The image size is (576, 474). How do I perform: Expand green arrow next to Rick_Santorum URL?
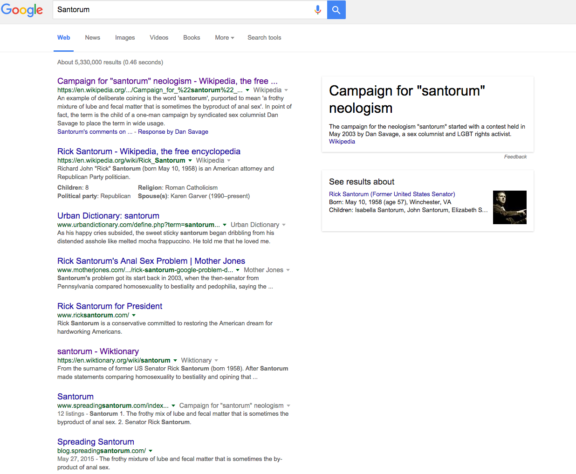pyautogui.click(x=190, y=161)
